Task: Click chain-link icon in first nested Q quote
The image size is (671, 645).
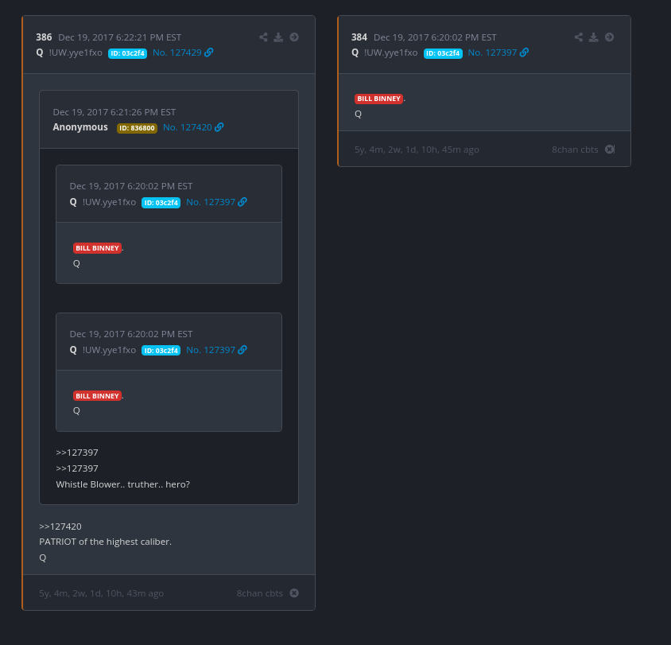Action: click(242, 201)
